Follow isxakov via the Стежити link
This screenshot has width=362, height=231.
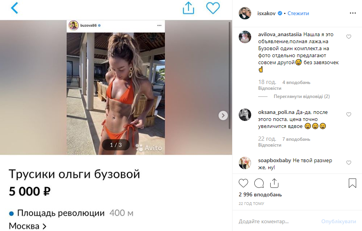coord(298,13)
